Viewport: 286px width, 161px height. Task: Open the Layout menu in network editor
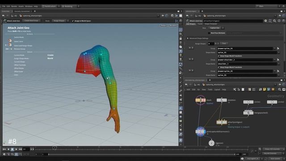click(x=217, y=89)
